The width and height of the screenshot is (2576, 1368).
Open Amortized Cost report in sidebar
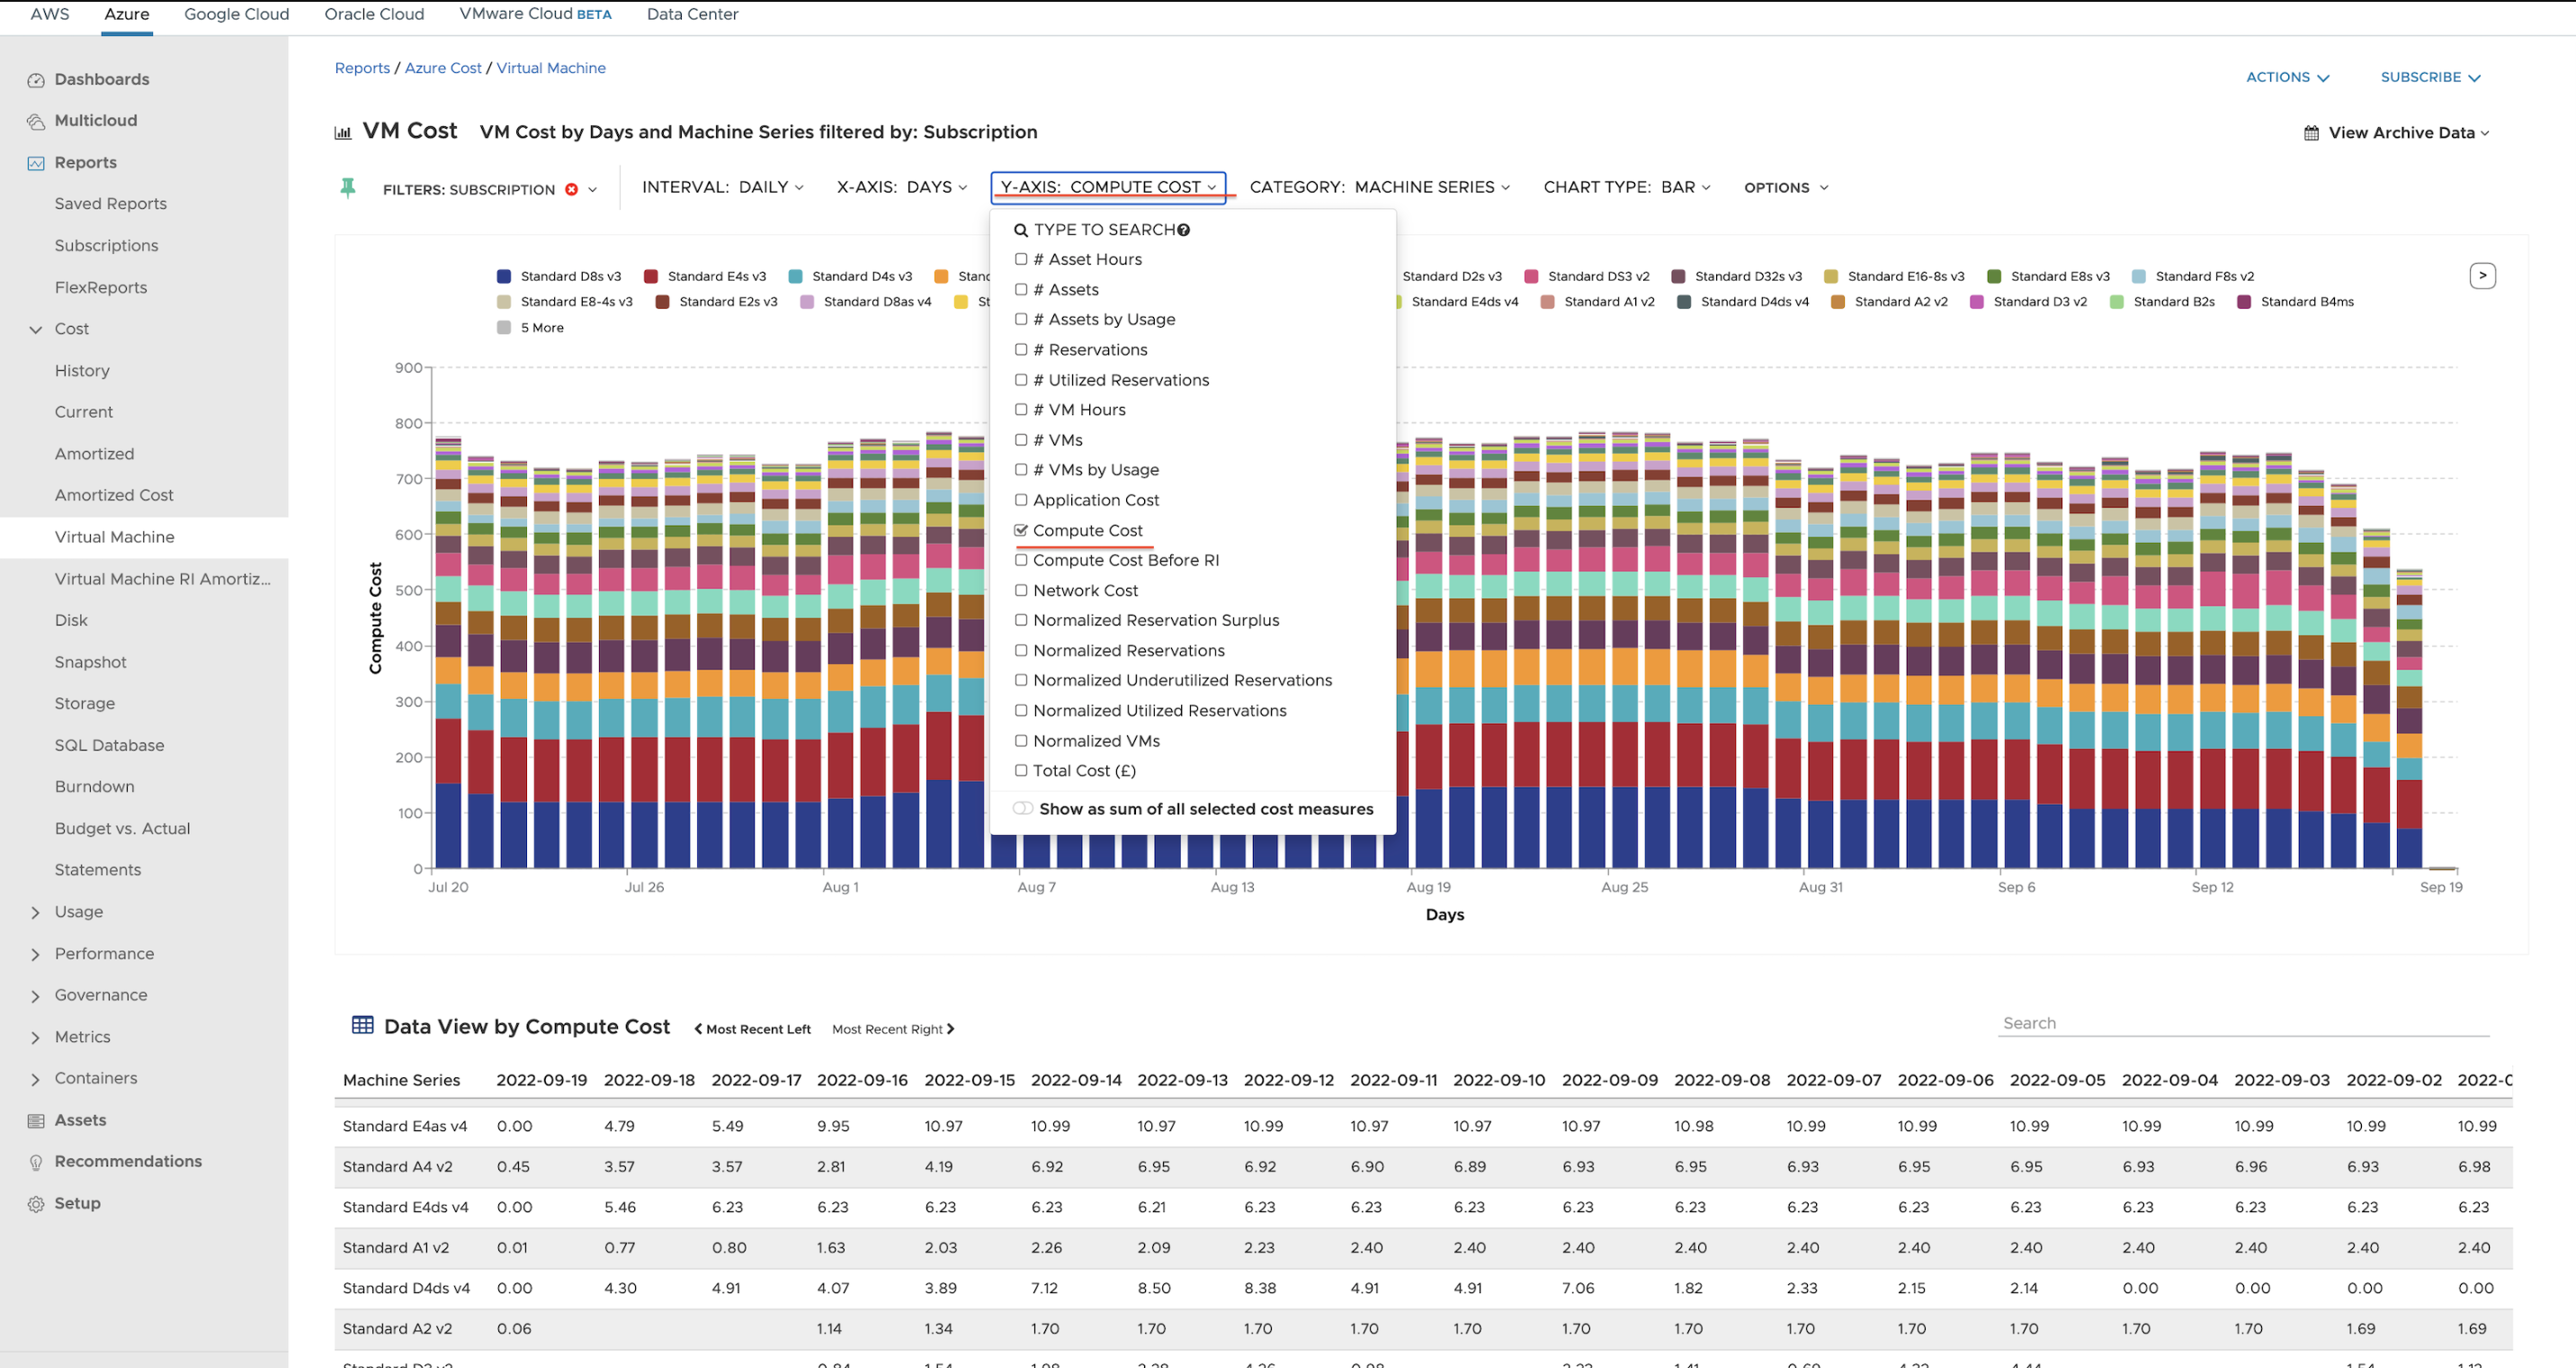click(x=114, y=495)
